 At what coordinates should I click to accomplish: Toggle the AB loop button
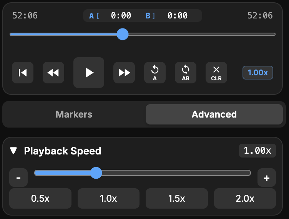click(186, 73)
